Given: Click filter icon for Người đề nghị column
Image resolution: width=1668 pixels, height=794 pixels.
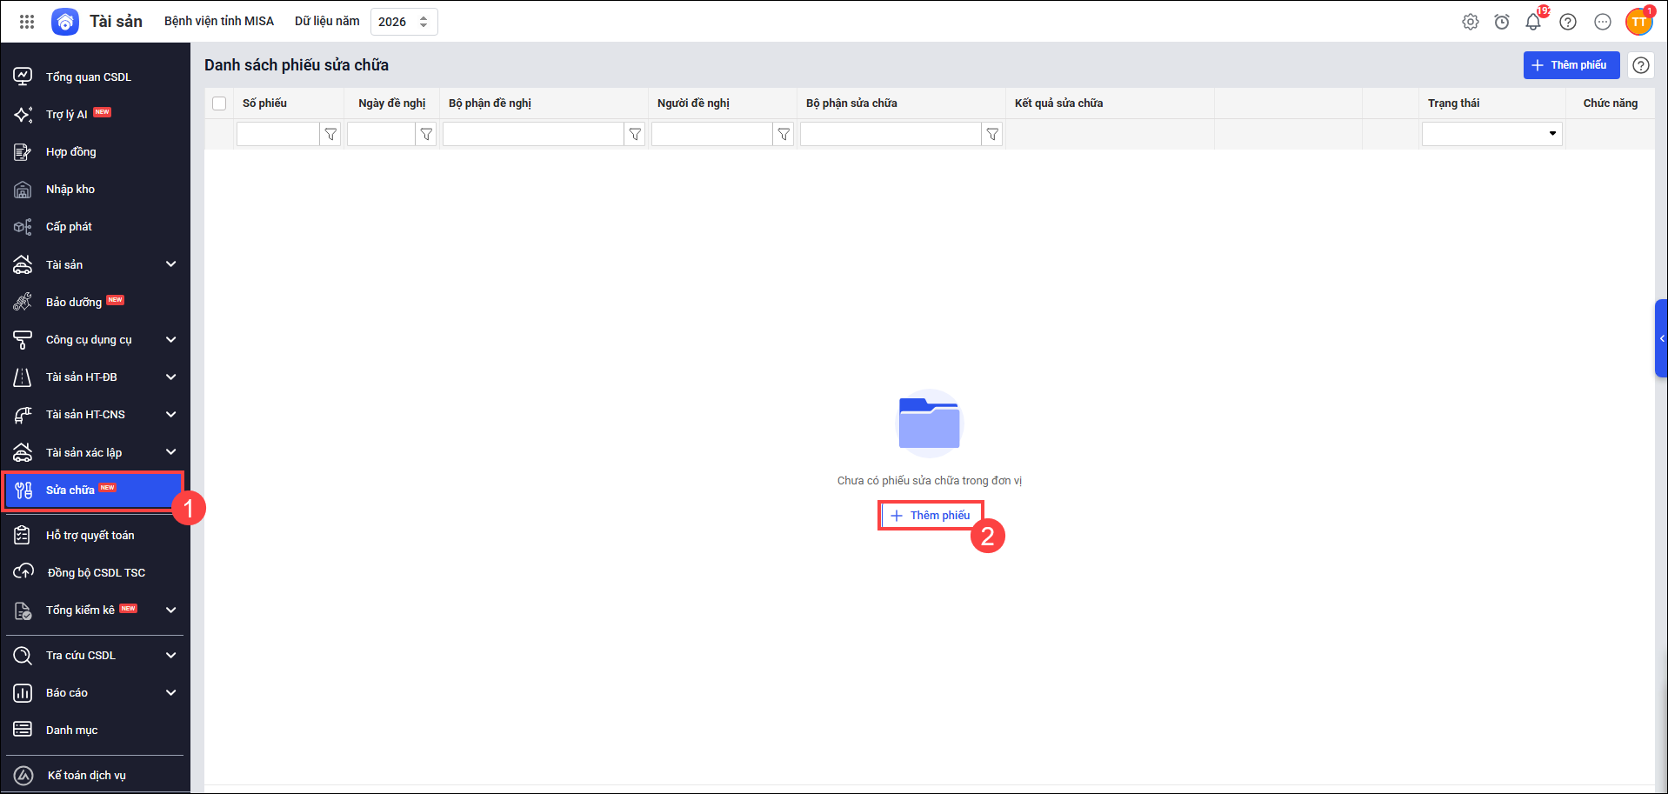Looking at the screenshot, I should tap(784, 134).
